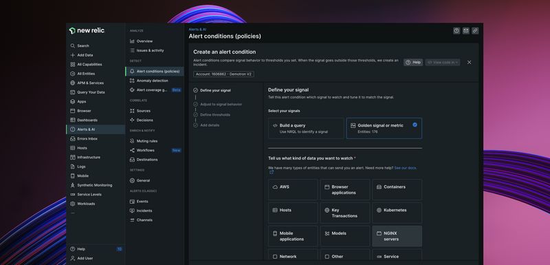550x265 pixels.
Task: Choose the Build a query signal option
Action: click(x=306, y=129)
